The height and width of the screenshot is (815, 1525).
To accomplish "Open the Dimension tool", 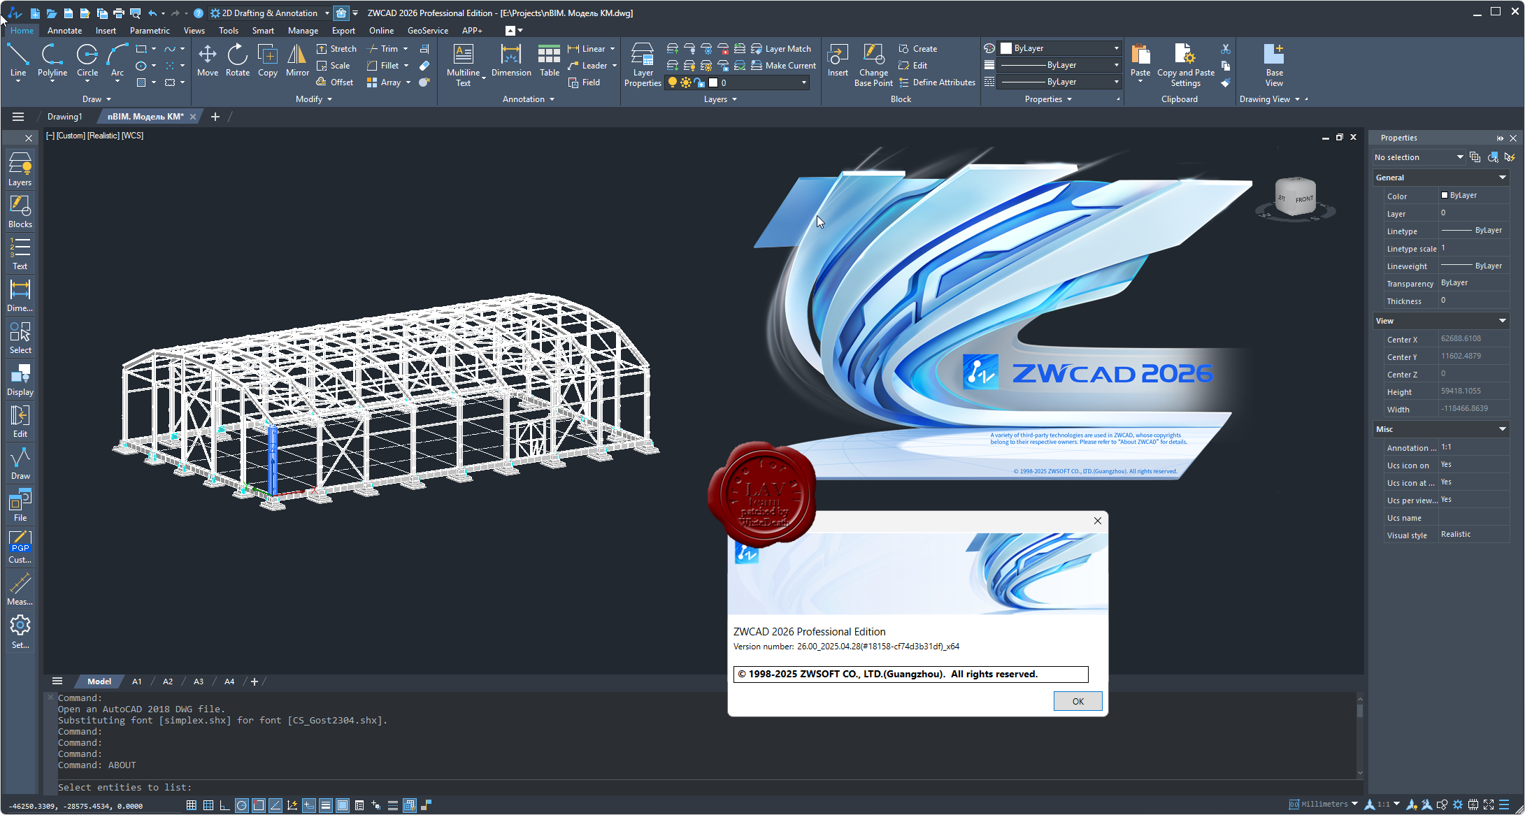I will pos(511,60).
